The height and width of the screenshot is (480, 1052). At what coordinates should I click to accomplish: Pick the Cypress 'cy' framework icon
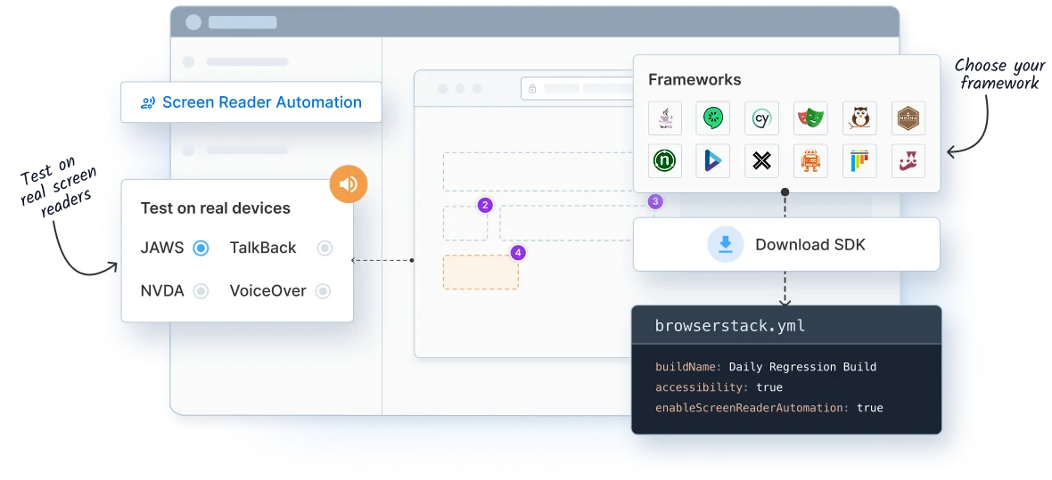coord(761,118)
